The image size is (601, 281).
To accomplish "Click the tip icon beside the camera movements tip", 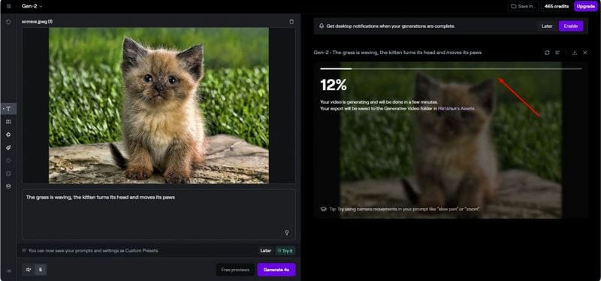I will [323, 210].
